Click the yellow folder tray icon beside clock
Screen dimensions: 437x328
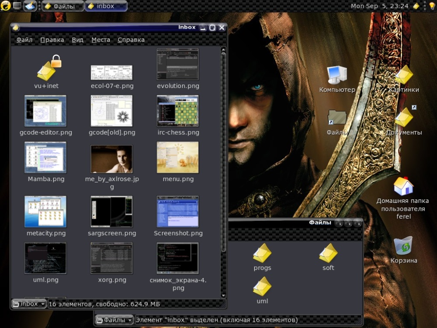[416, 6]
